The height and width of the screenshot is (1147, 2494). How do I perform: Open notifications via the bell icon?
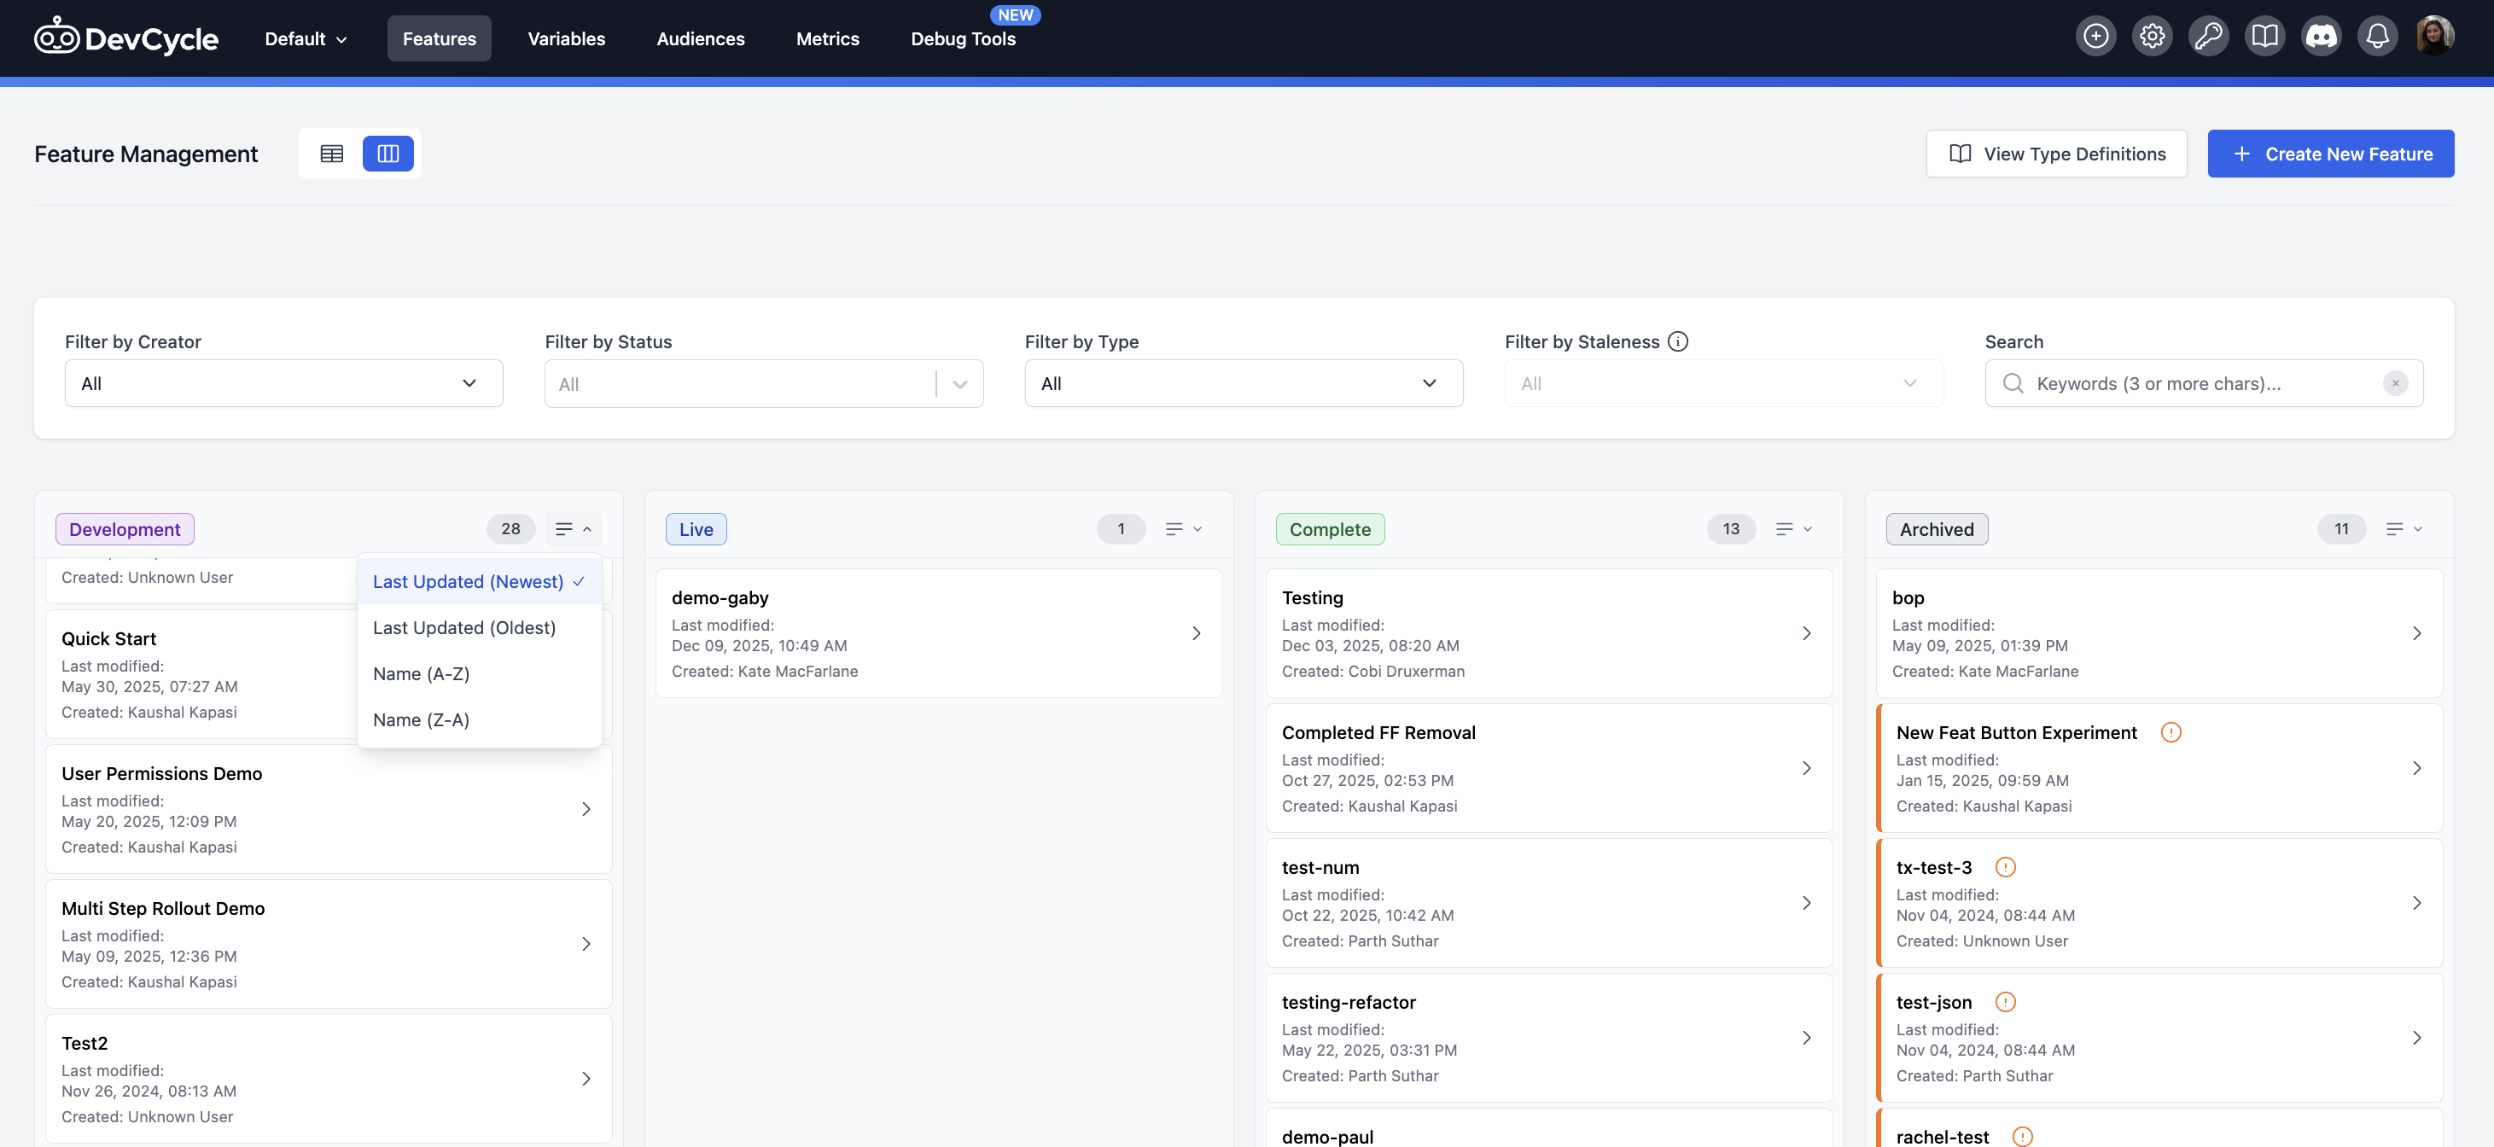(x=2378, y=36)
